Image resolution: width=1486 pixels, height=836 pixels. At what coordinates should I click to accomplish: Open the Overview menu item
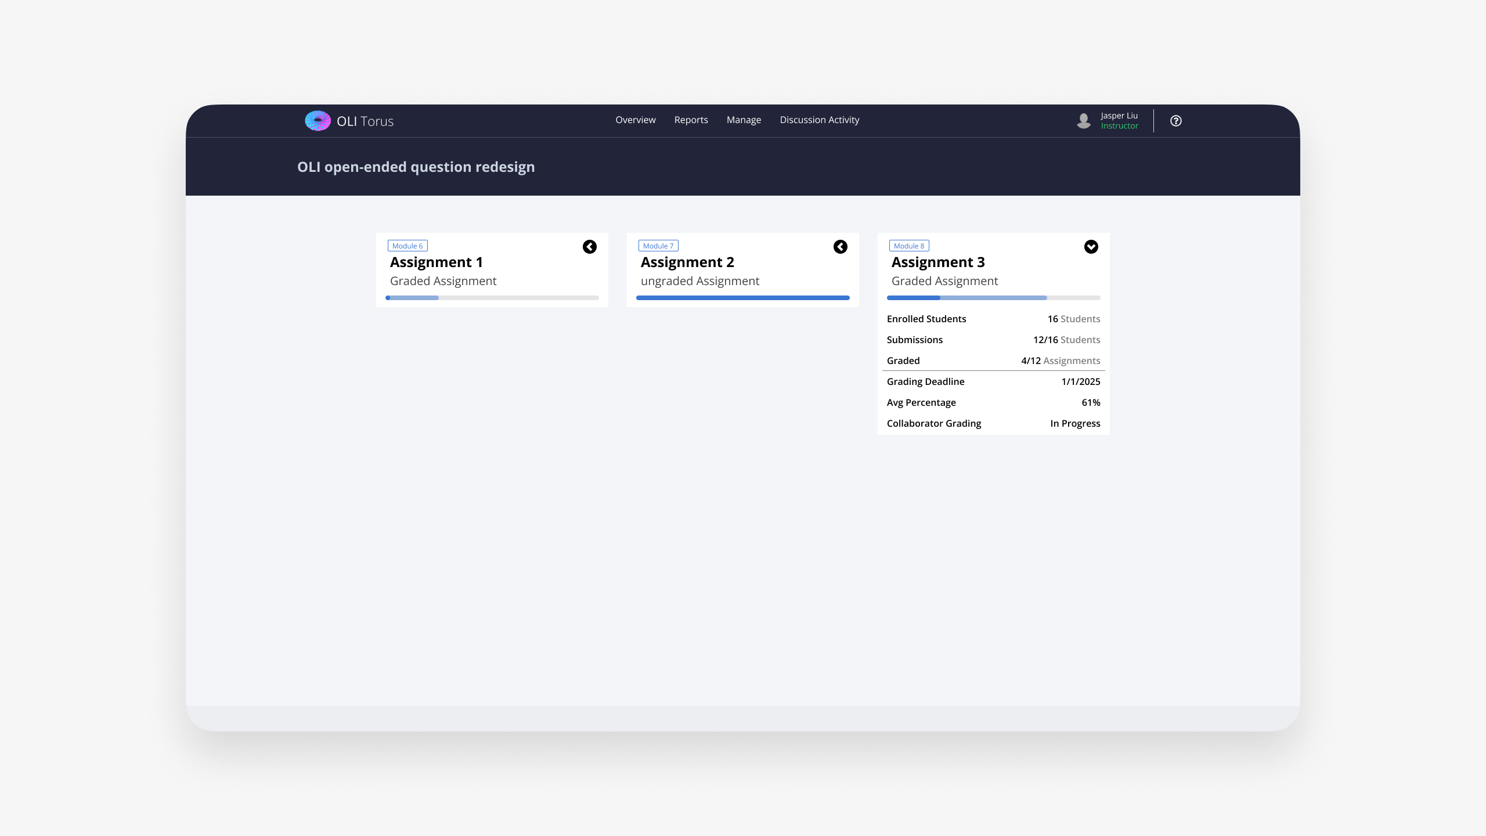(635, 120)
